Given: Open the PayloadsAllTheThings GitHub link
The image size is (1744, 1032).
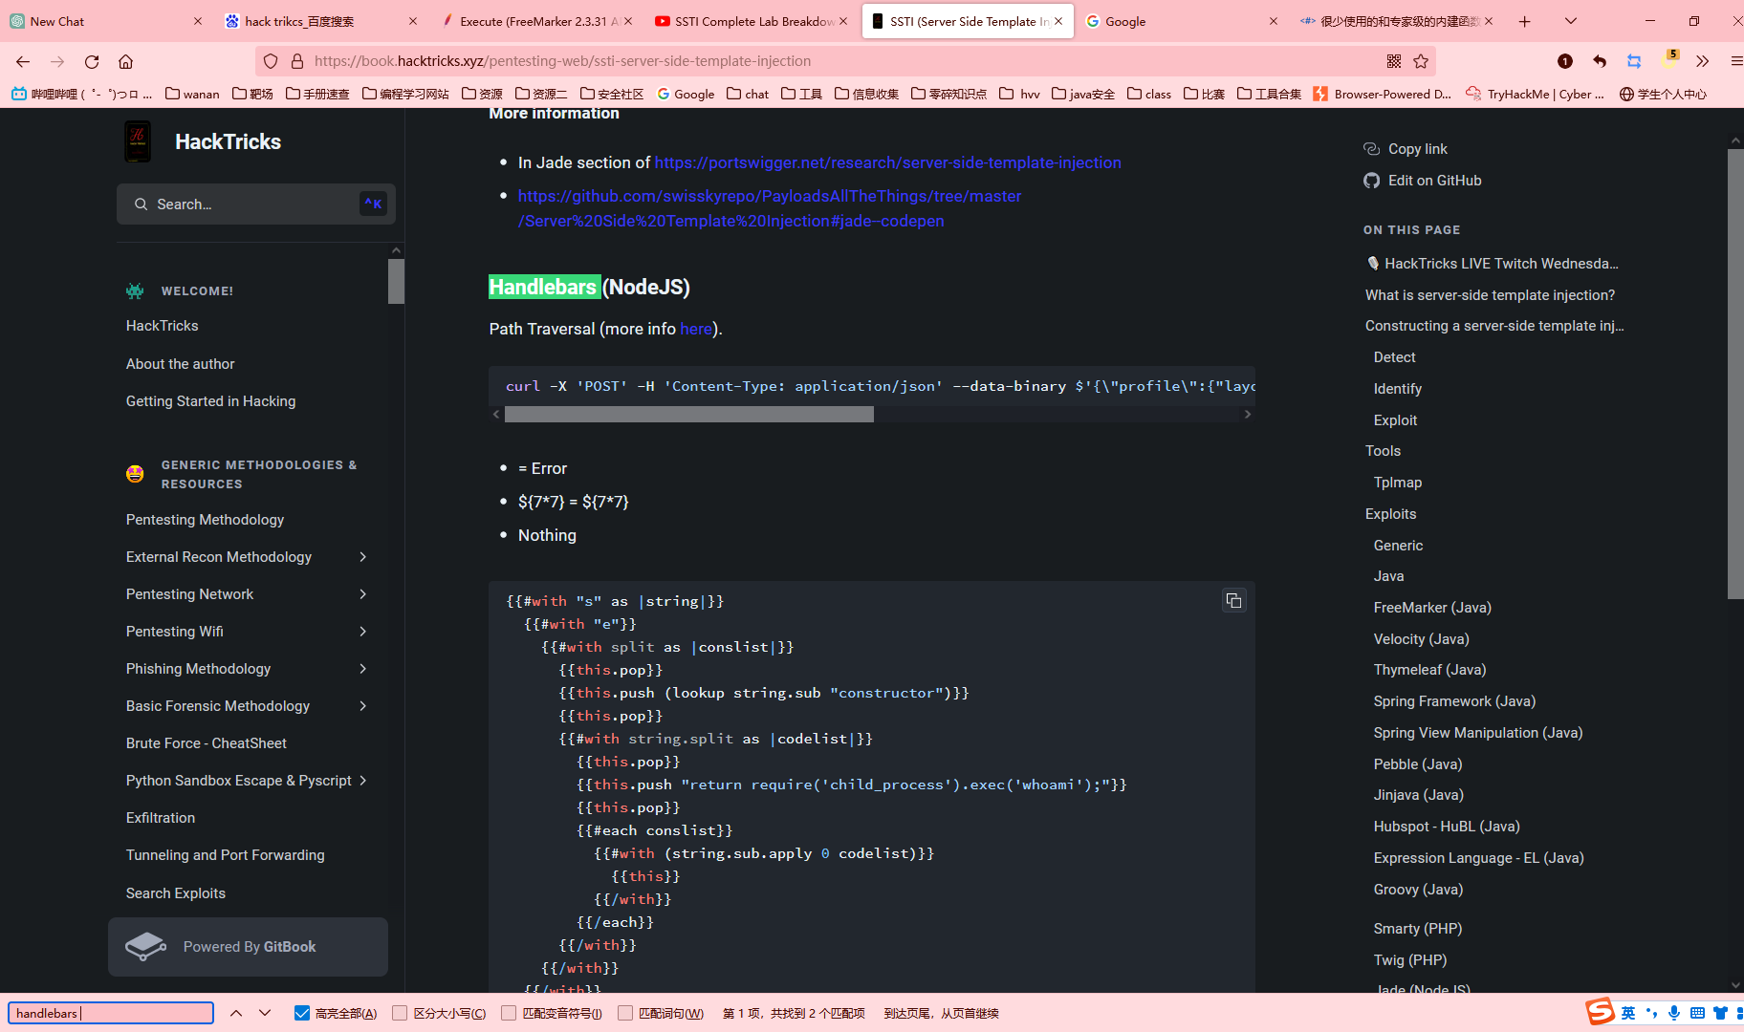Looking at the screenshot, I should 769,208.
